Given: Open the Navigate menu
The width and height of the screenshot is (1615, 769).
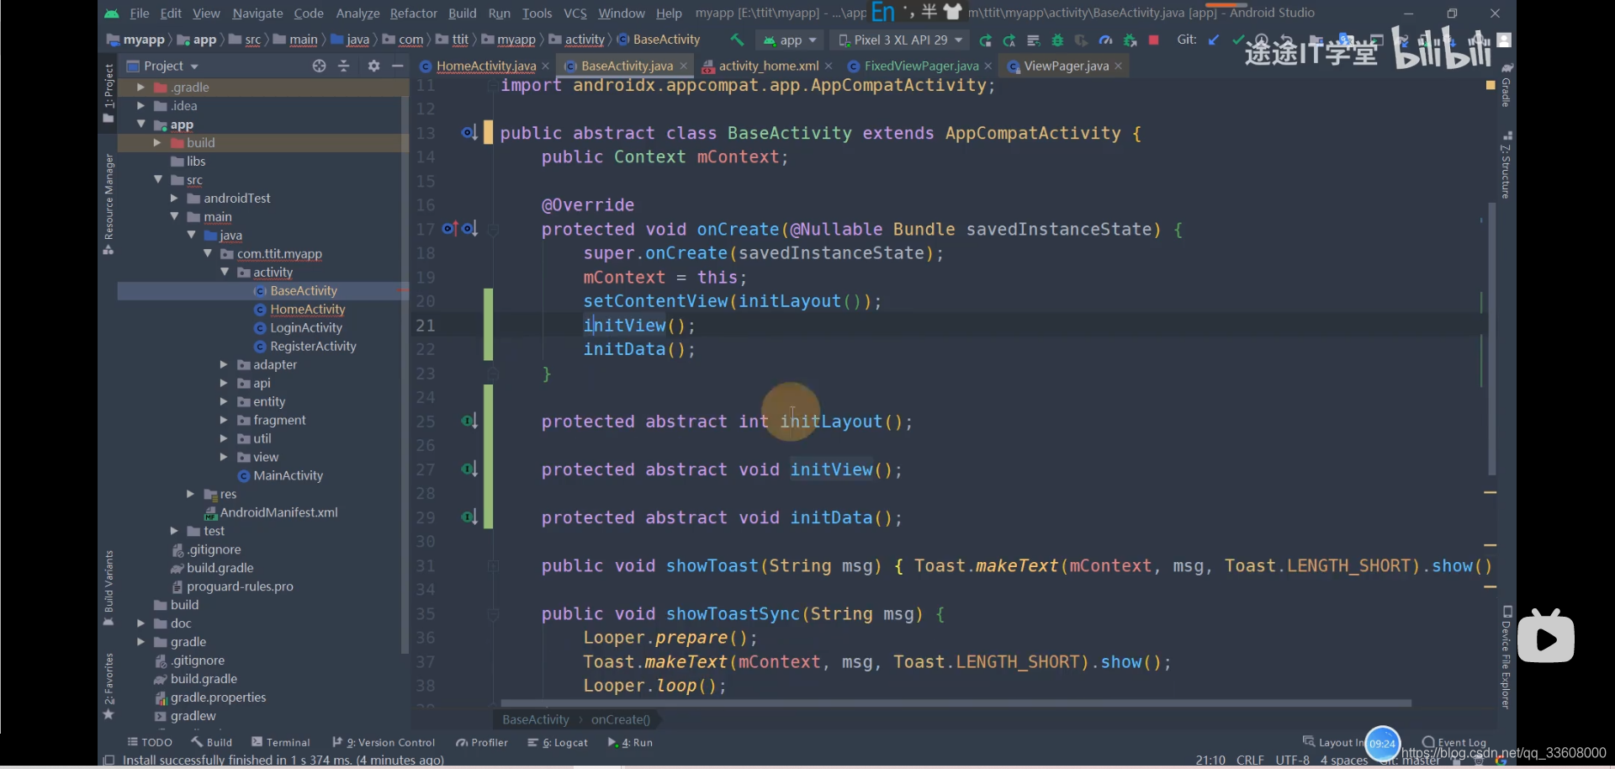Looking at the screenshot, I should pyautogui.click(x=257, y=13).
